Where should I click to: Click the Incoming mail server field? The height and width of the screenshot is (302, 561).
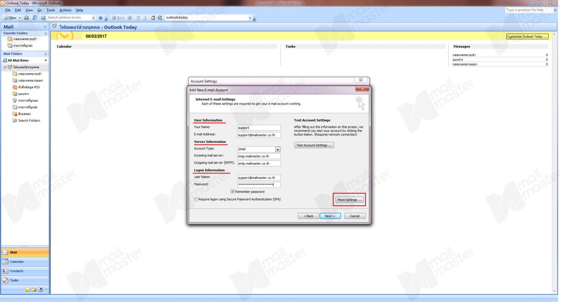tap(259, 156)
